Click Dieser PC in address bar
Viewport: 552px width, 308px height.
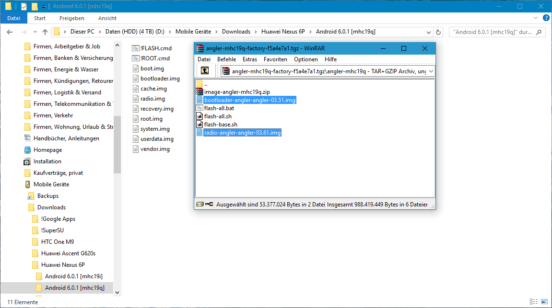(x=82, y=32)
